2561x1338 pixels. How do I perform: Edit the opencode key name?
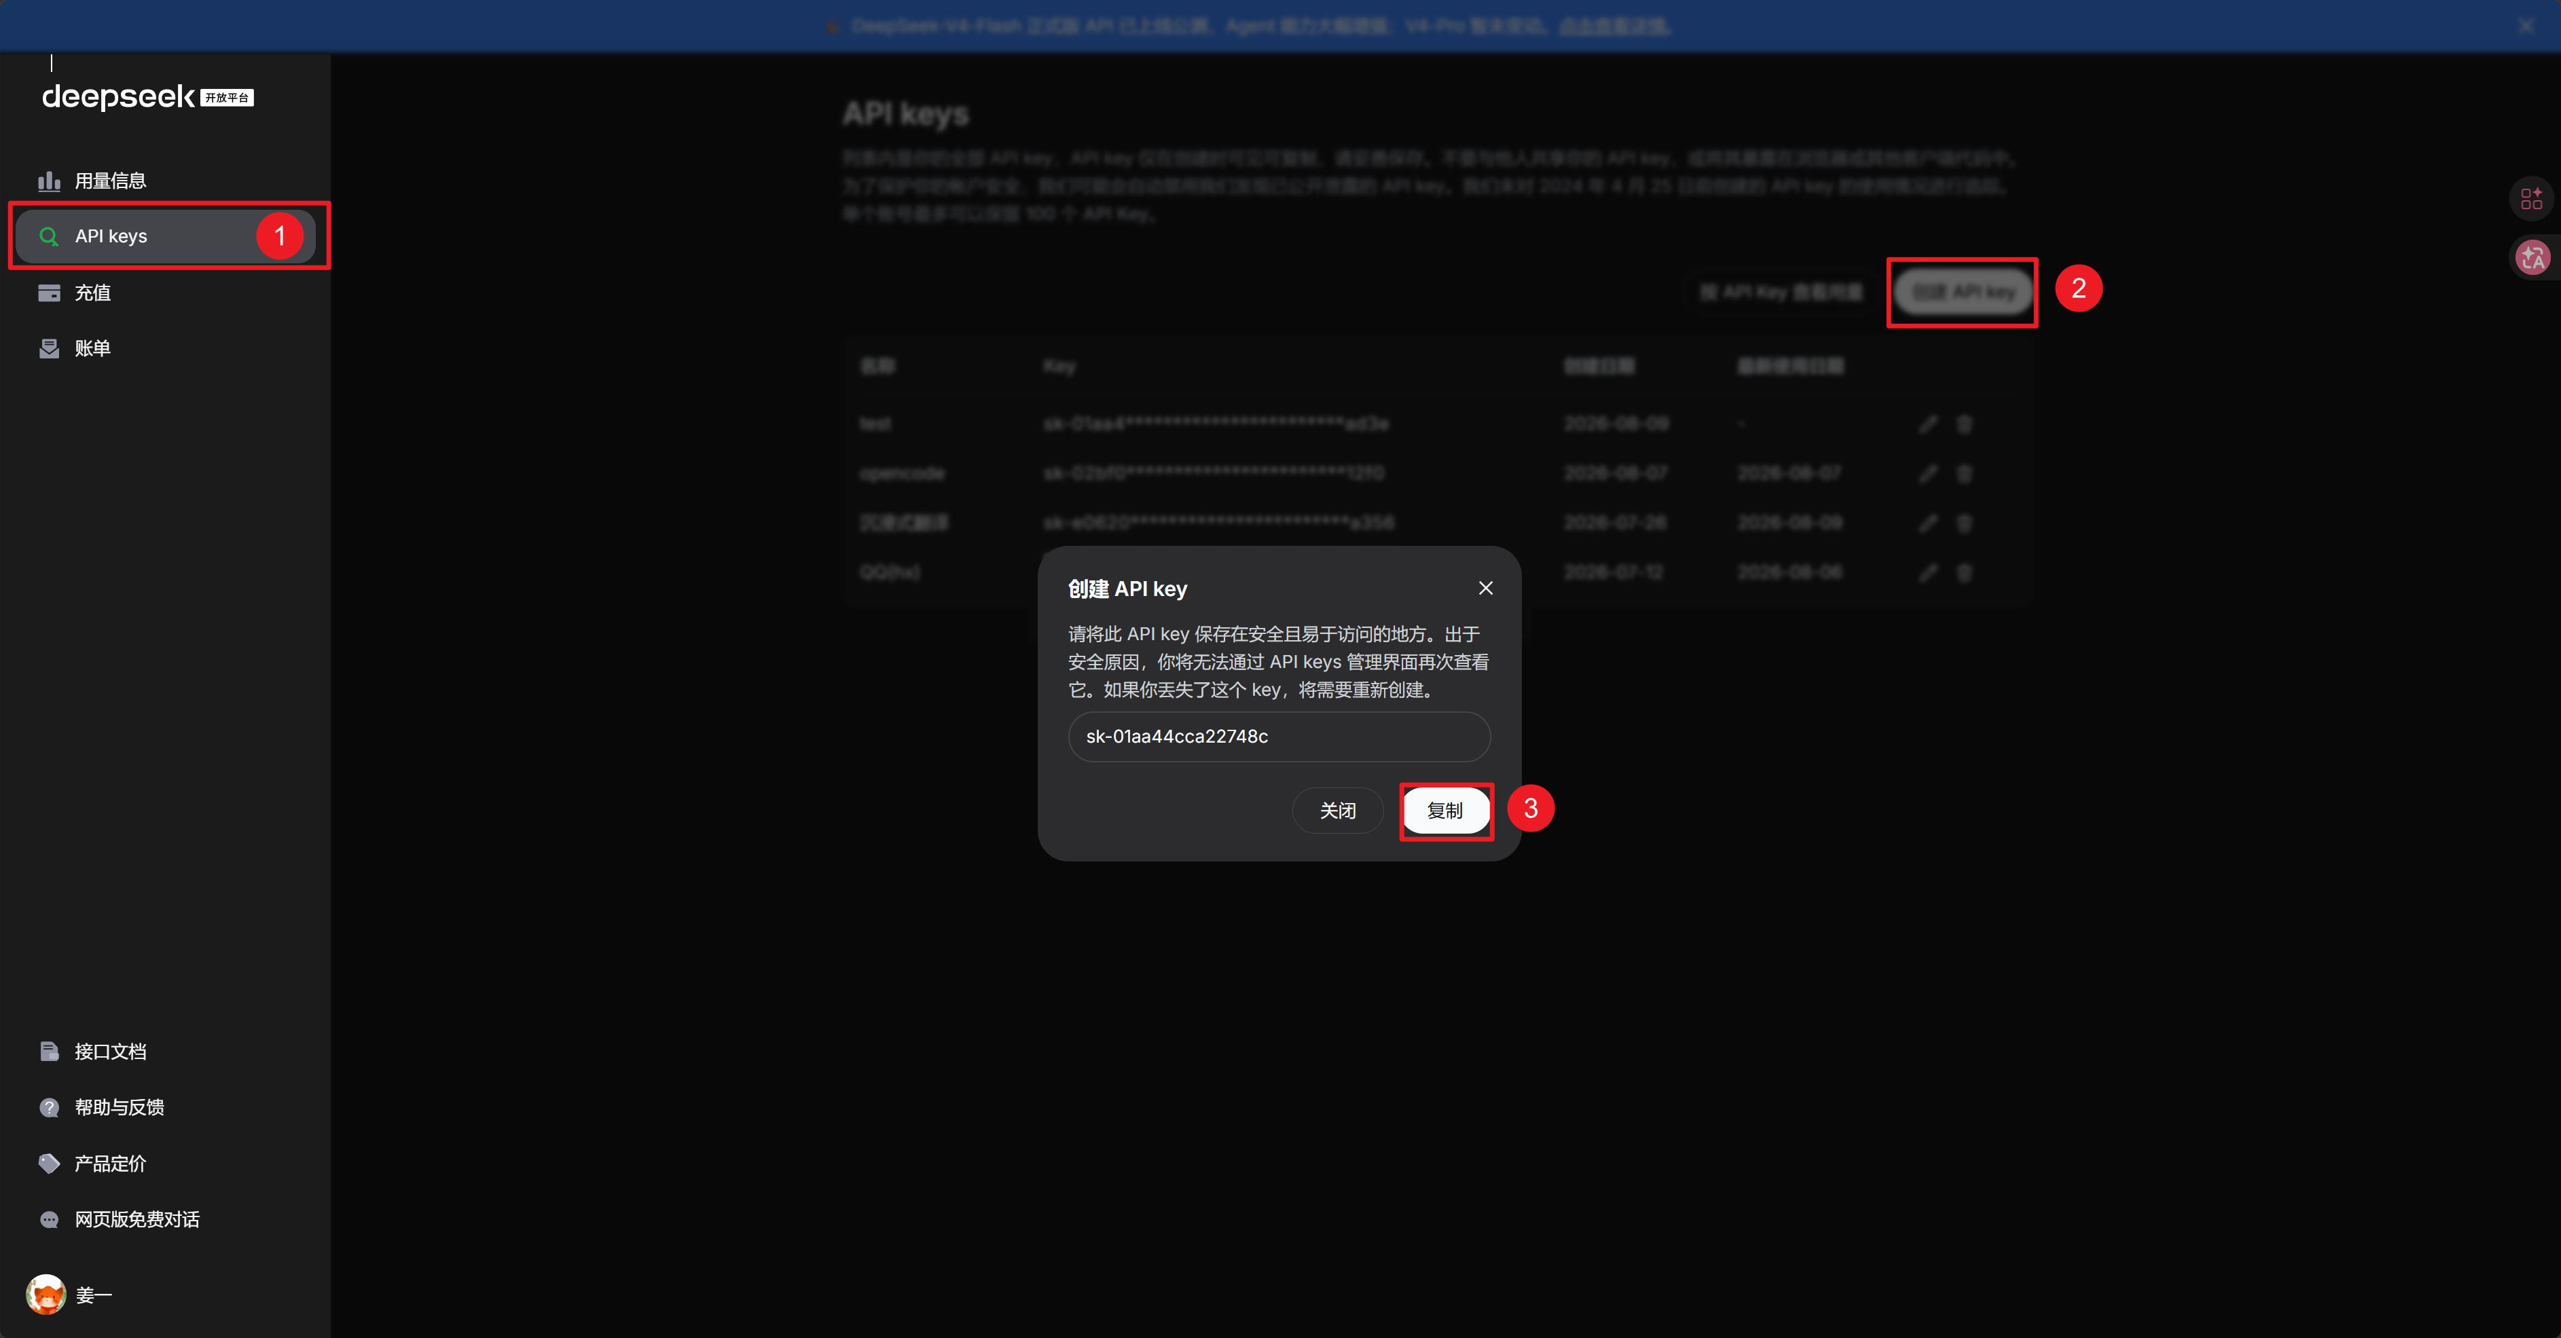(1927, 473)
